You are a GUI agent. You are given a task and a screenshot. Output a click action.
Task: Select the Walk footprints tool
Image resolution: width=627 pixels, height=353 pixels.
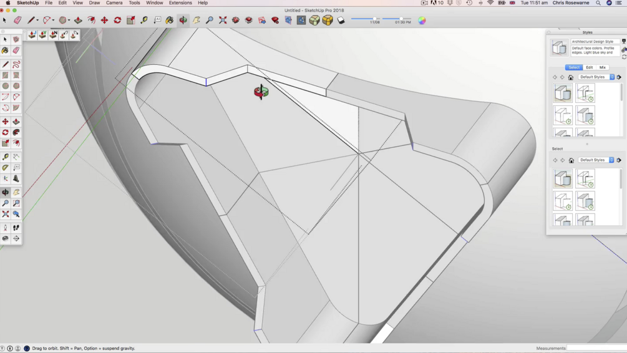(16, 228)
